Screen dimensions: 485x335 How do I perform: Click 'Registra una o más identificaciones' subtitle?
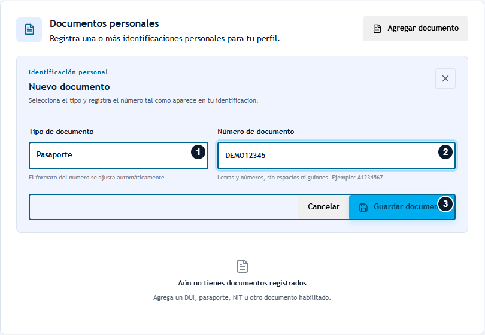tap(165, 39)
